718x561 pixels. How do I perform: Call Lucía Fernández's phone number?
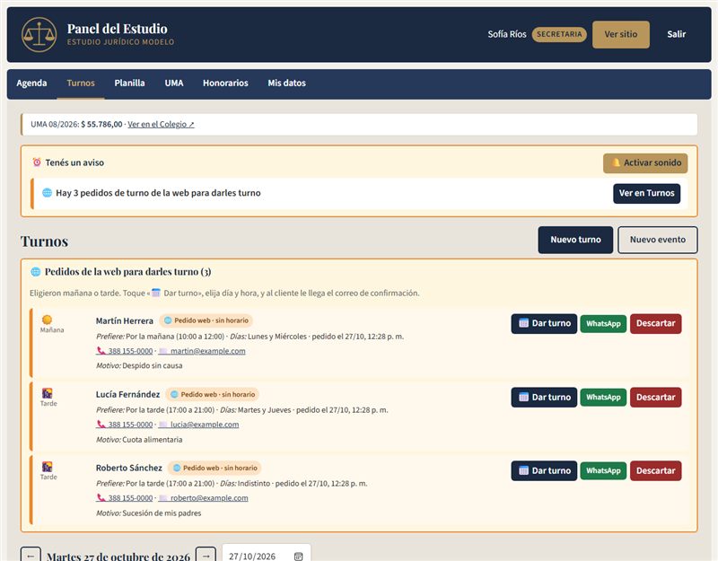tap(125, 425)
